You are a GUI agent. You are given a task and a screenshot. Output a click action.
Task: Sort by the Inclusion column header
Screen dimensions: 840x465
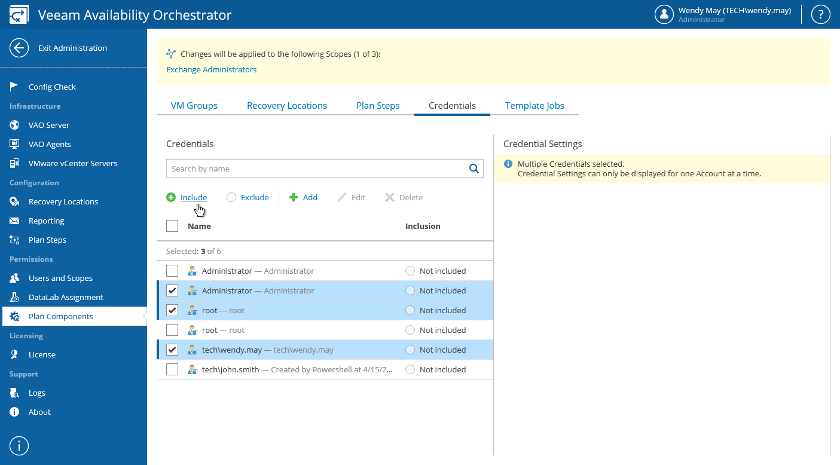coord(423,226)
